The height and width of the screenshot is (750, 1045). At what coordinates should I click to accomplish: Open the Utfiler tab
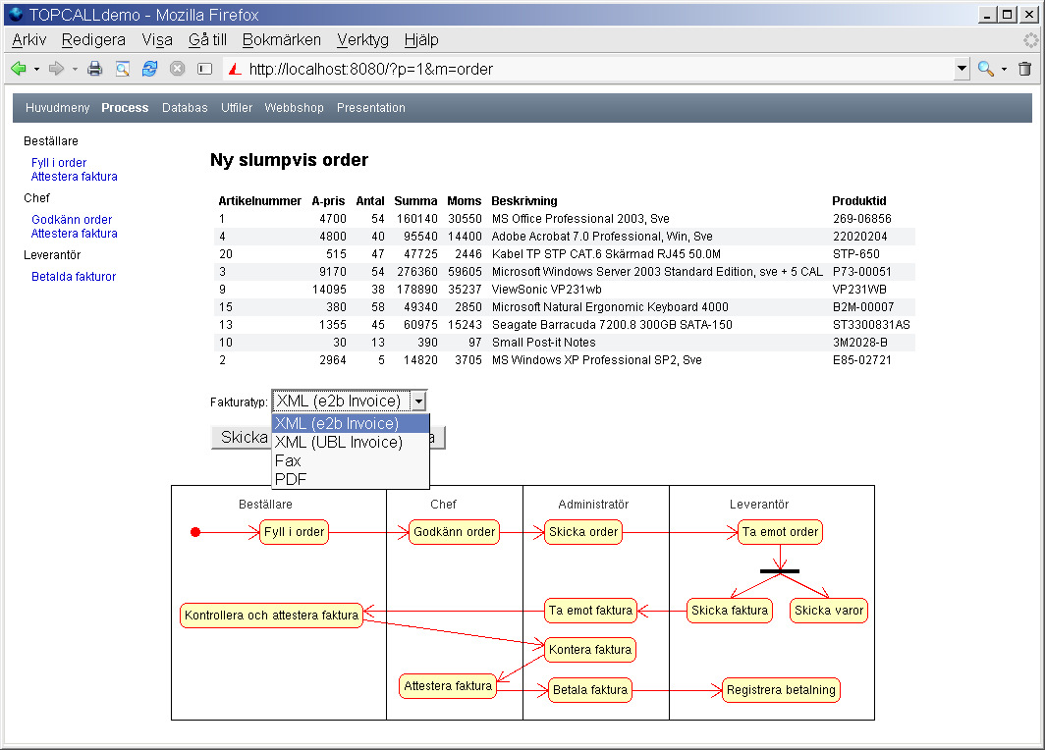(237, 108)
